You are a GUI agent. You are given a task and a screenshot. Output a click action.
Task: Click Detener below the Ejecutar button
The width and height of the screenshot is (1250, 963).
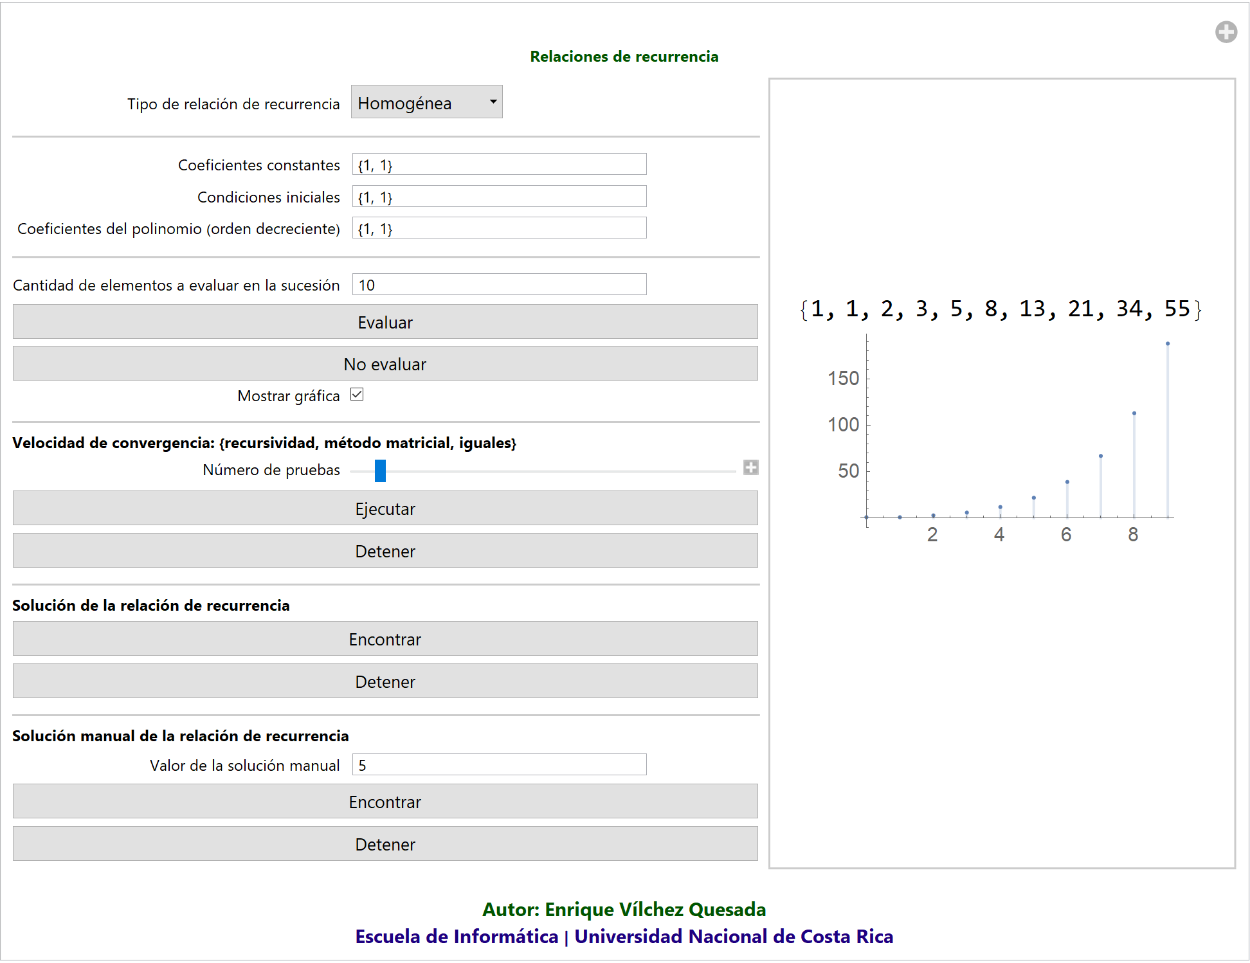click(x=385, y=551)
